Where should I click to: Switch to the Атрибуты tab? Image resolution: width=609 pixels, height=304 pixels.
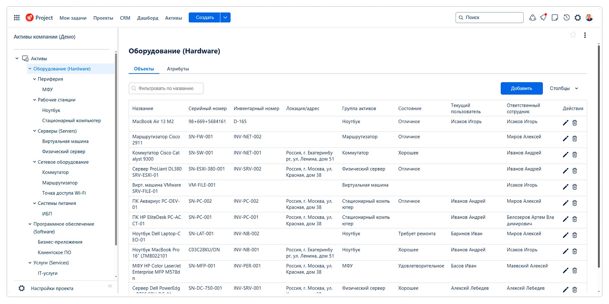click(178, 69)
